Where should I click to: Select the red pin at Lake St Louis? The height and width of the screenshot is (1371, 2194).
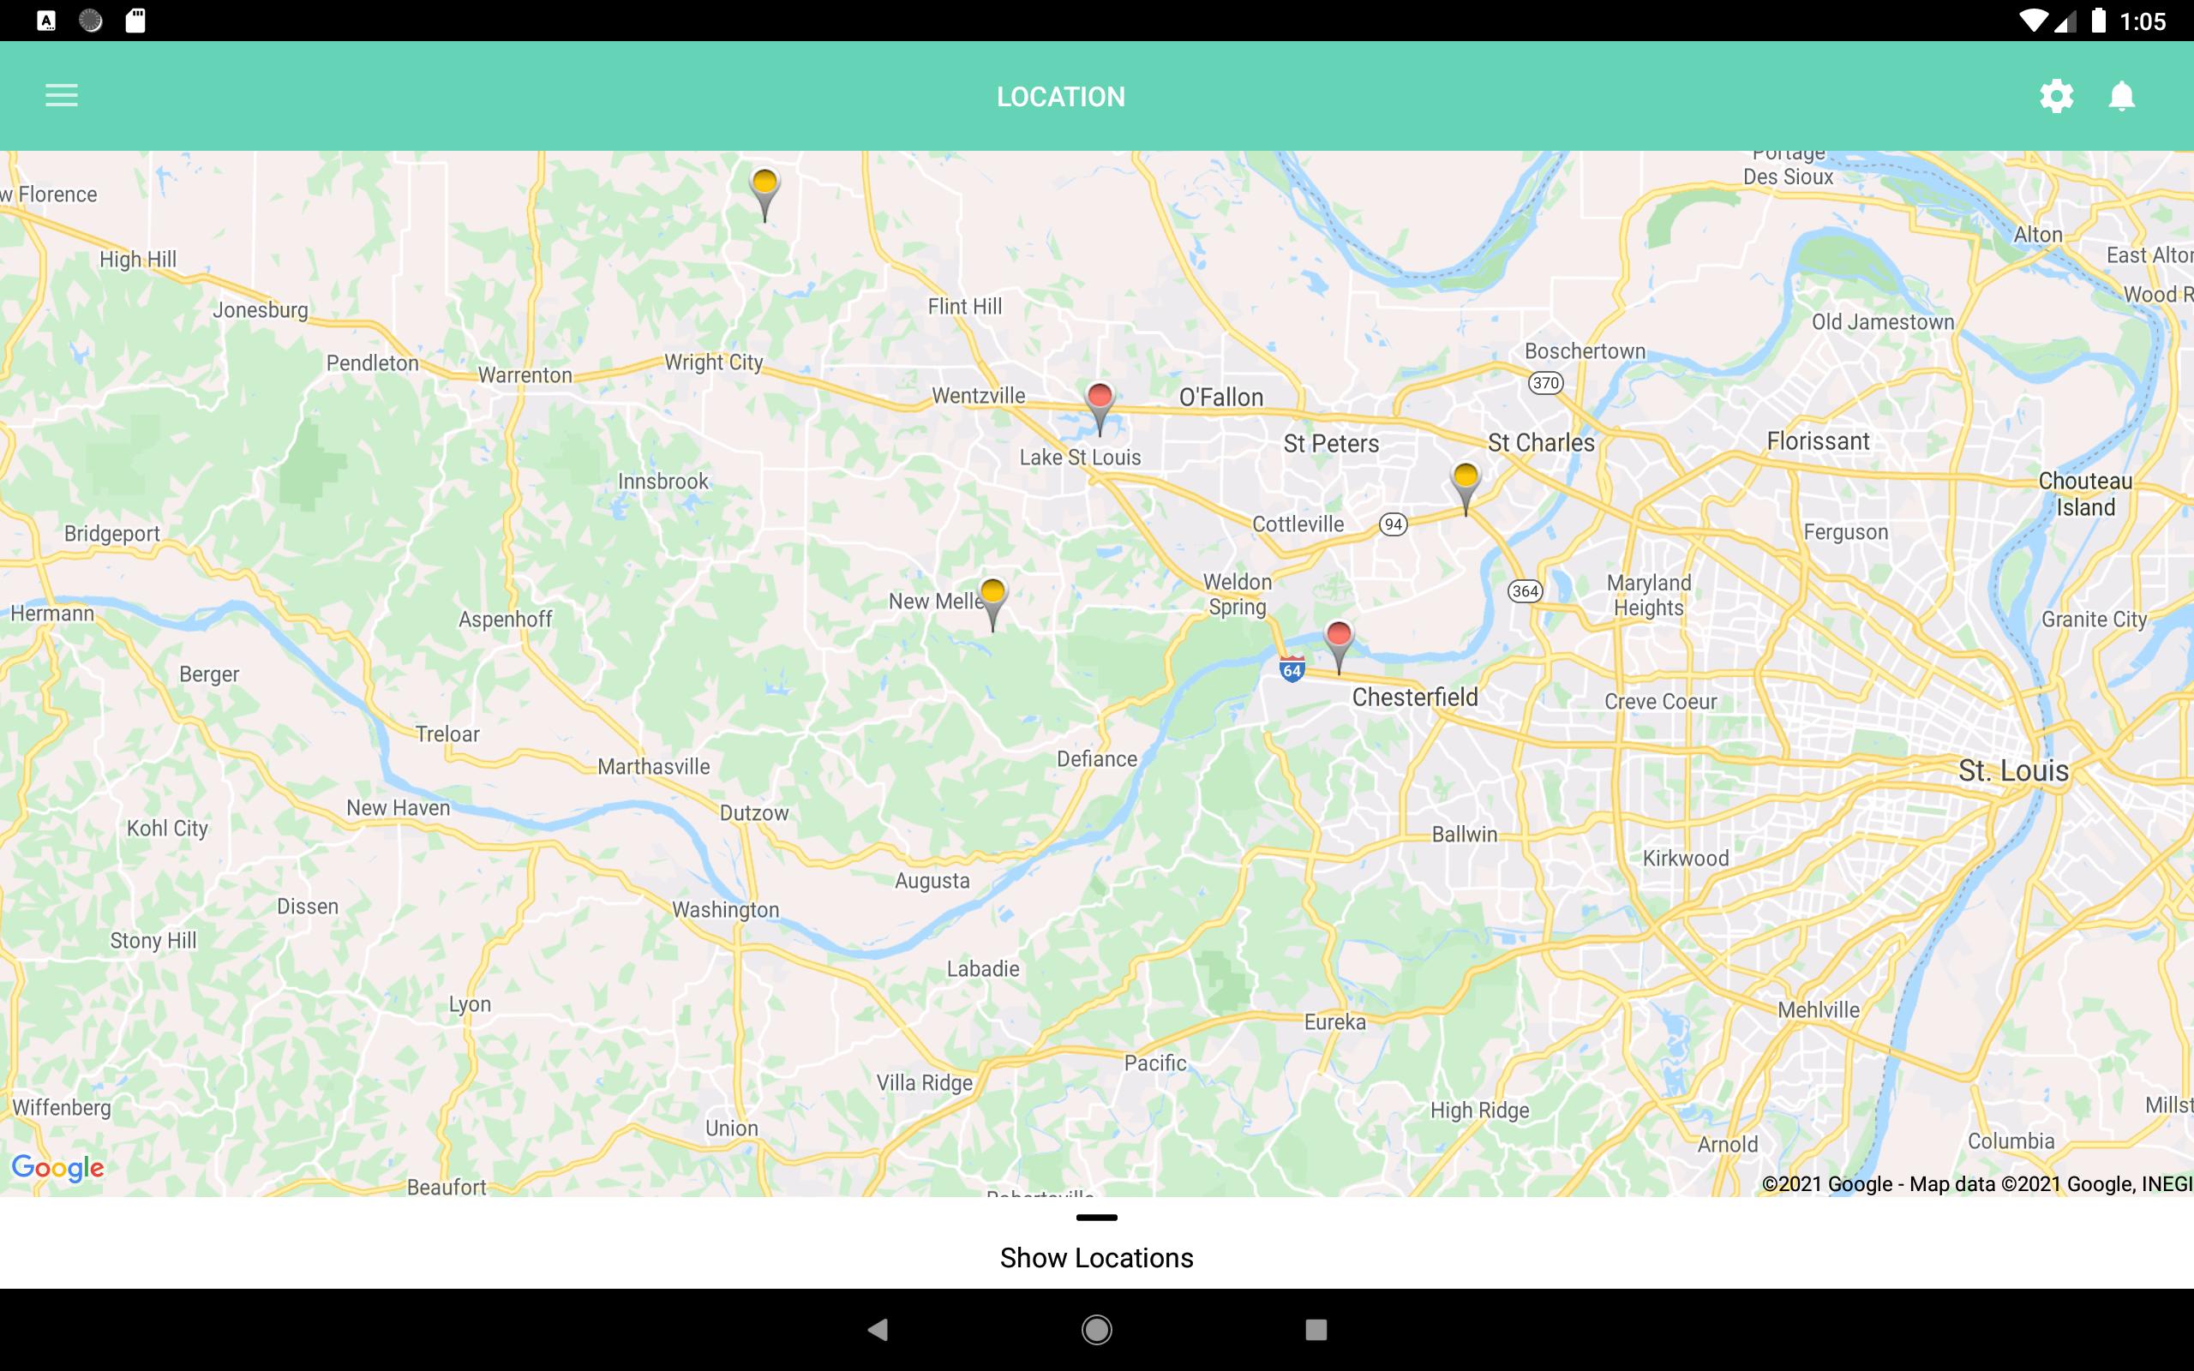[1100, 409]
